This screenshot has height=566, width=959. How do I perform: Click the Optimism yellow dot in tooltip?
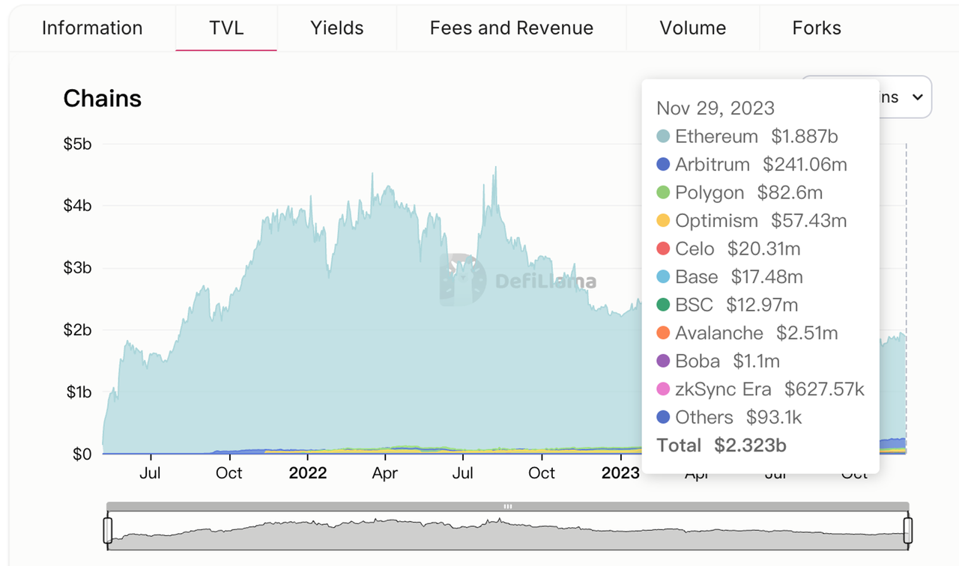[x=663, y=221]
